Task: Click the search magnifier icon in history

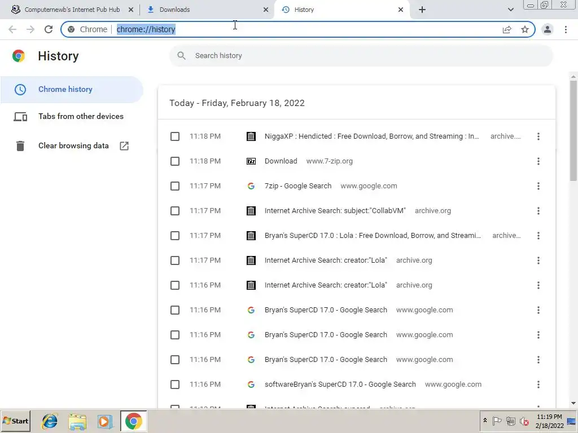Action: tap(181, 56)
